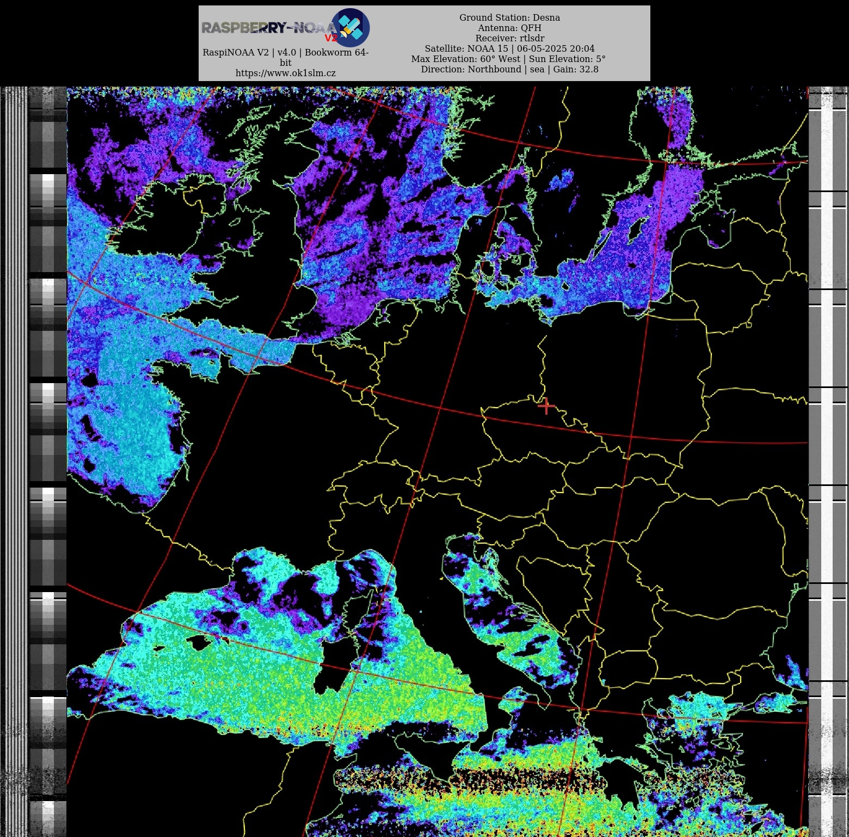Click the satellite icon in the logo
Screen dimensions: 849x837
tap(350, 28)
